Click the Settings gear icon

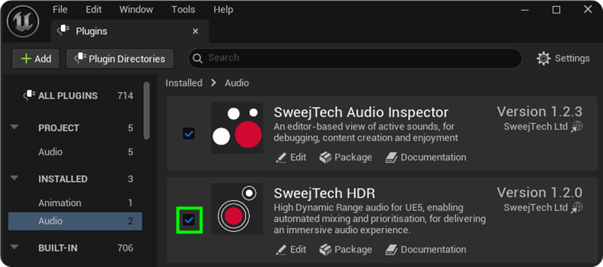(543, 58)
